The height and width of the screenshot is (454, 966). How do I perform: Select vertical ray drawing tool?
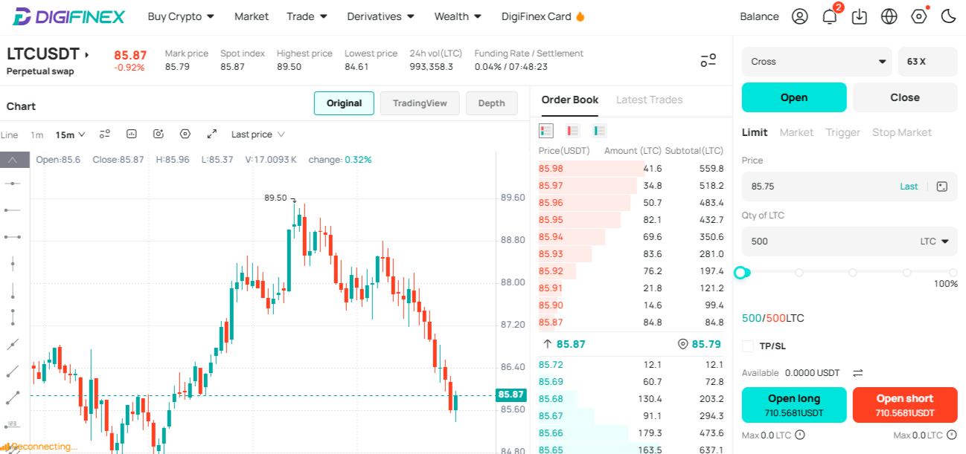pos(13,291)
